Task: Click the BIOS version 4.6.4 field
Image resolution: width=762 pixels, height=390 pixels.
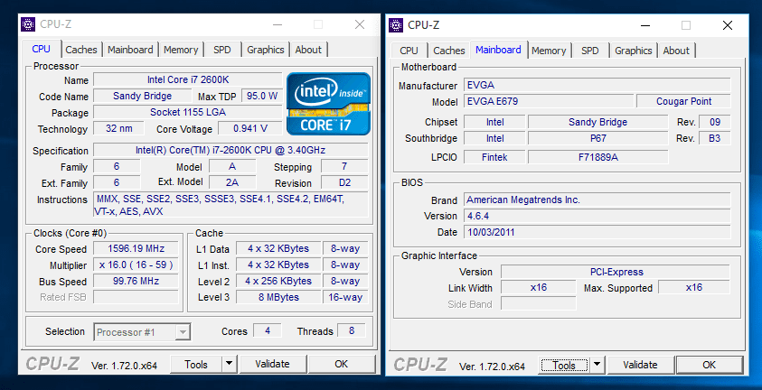Action: (x=597, y=216)
